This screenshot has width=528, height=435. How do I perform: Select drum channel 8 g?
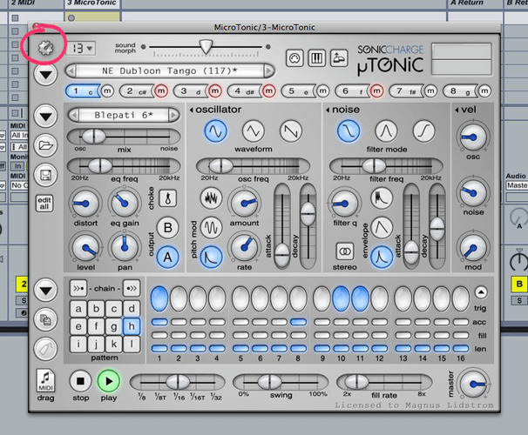coord(459,91)
